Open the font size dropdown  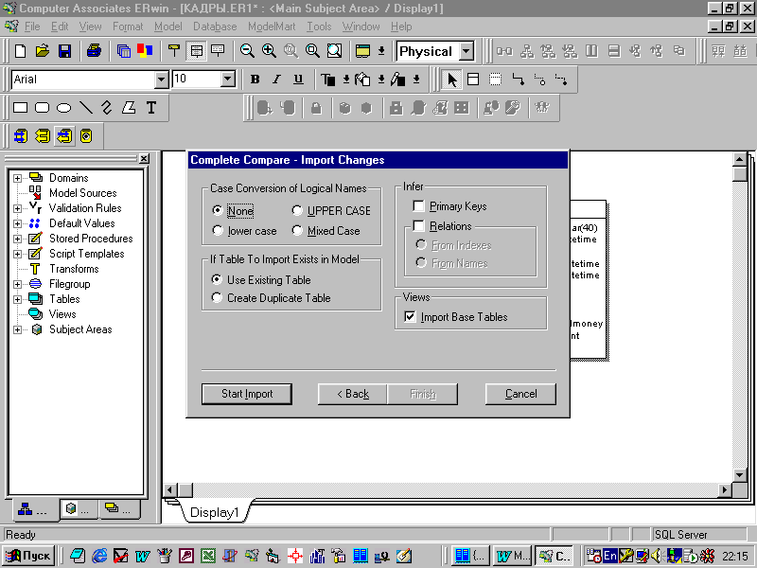(228, 80)
